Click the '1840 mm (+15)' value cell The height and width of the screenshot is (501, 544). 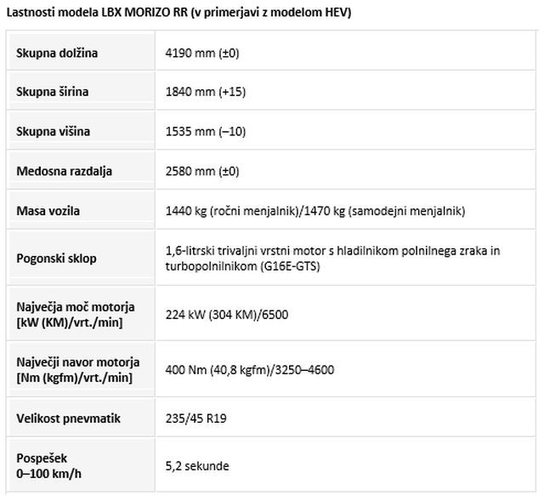pos(206,92)
